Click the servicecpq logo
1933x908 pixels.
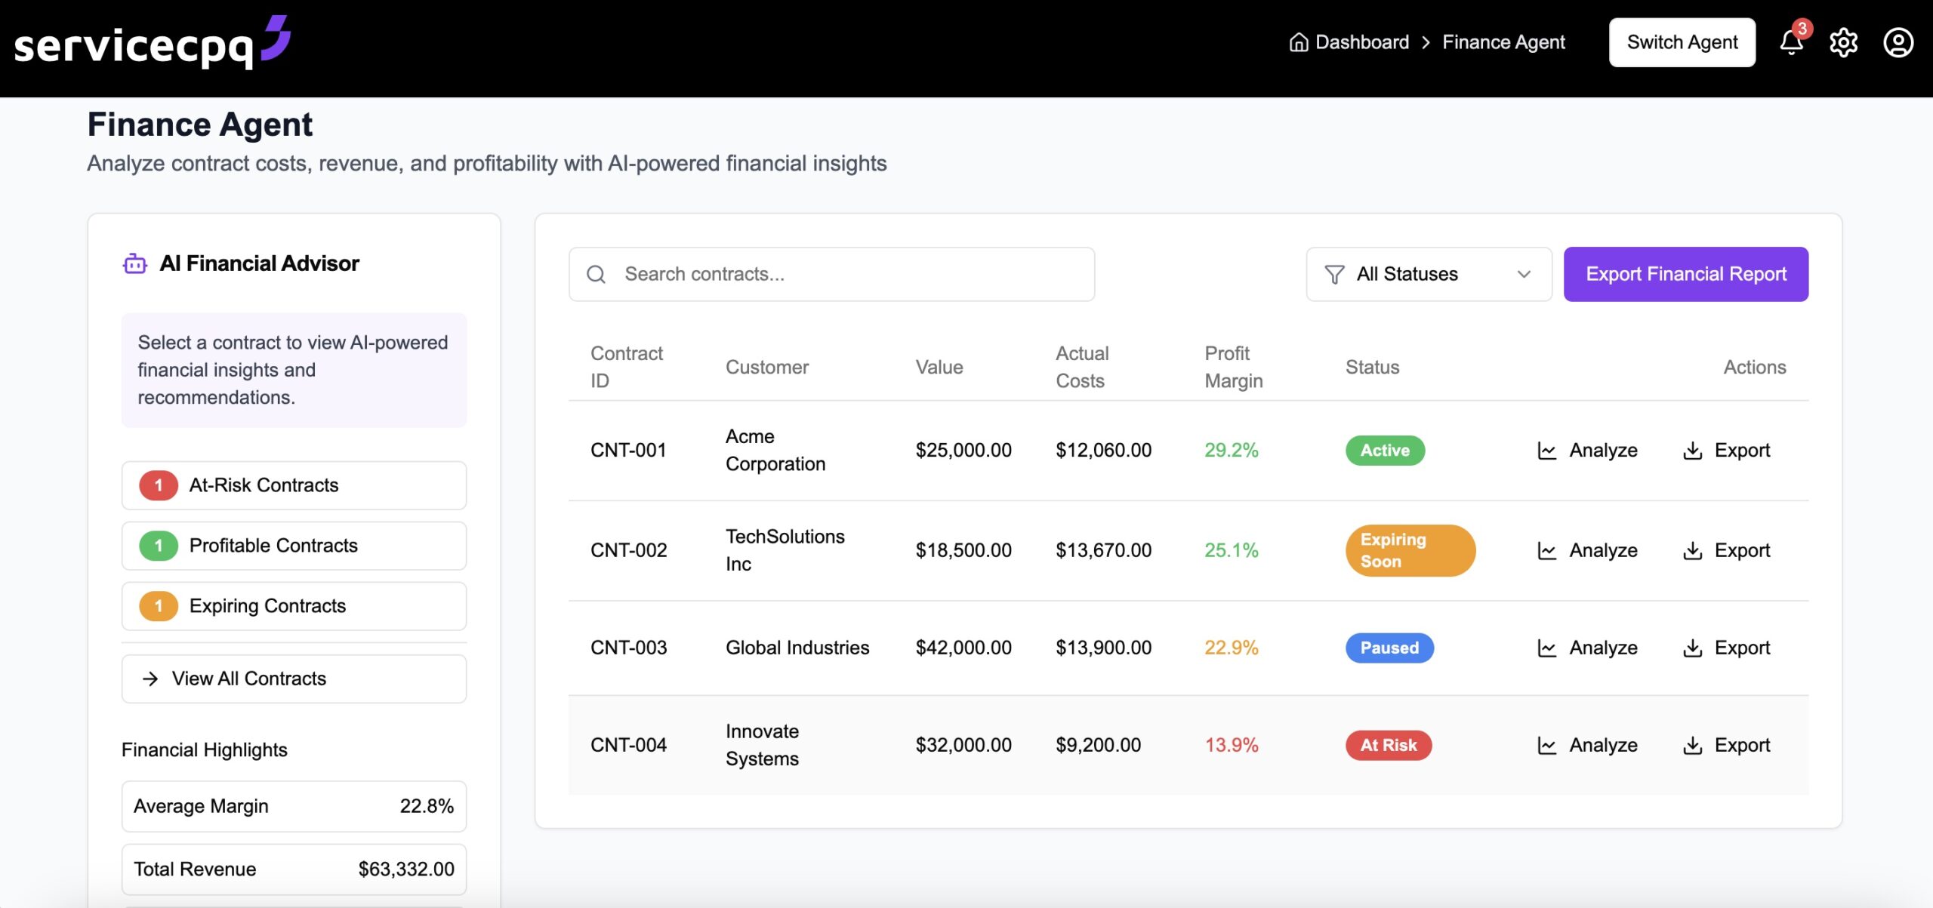(152, 43)
